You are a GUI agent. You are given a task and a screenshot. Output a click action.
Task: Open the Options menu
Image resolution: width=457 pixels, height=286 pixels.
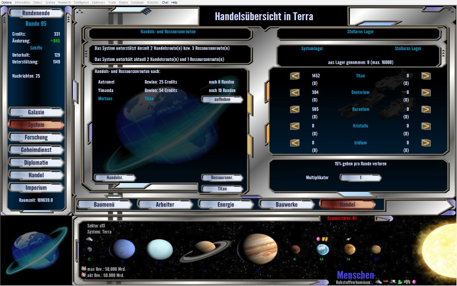(7, 2)
